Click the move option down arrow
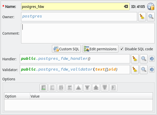157x115 pixels. [x=87, y=88]
